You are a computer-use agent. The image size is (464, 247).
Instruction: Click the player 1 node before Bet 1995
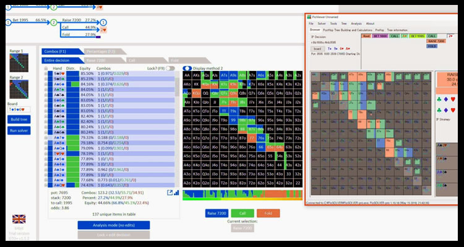[x=8, y=22]
